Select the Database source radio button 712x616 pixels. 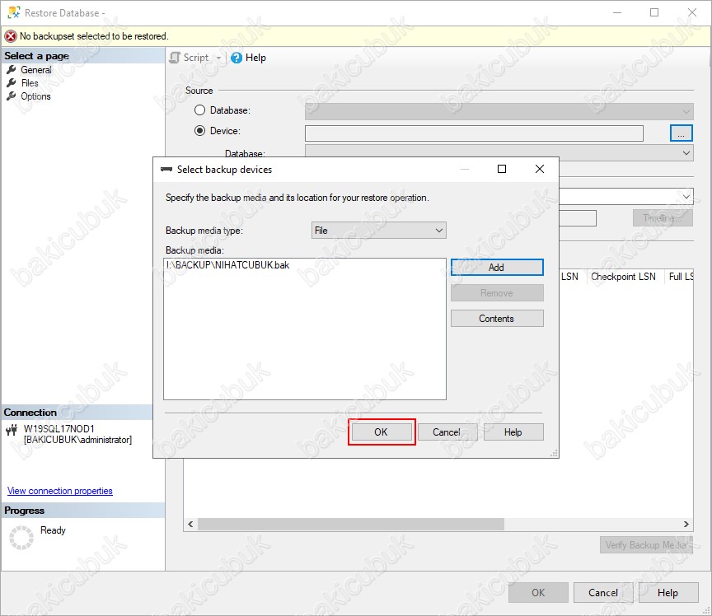click(199, 110)
